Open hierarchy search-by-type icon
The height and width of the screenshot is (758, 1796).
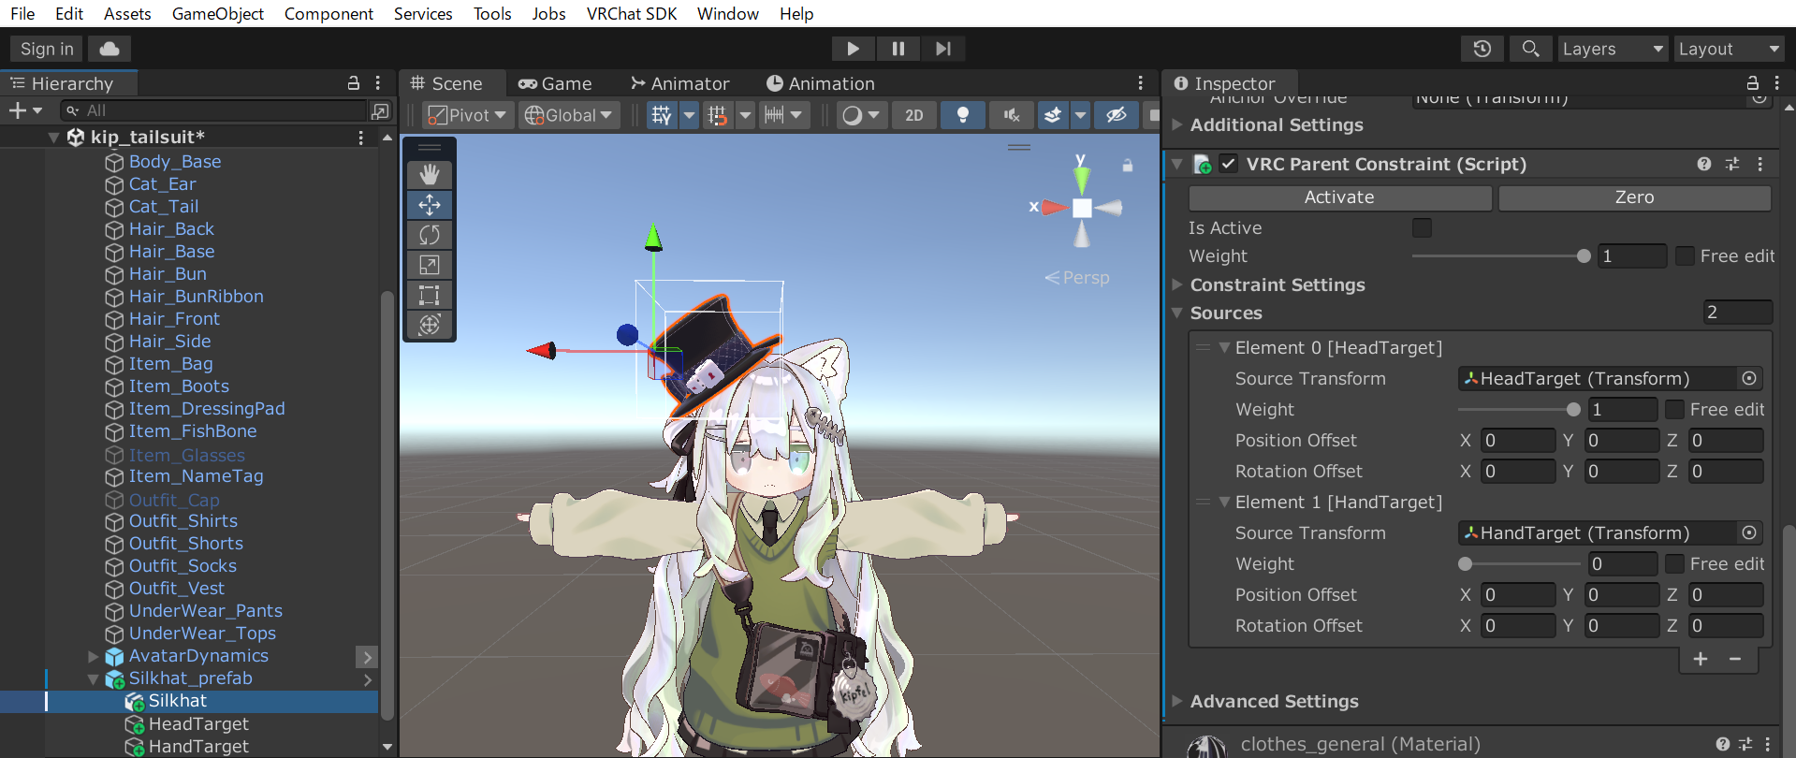pos(380,110)
